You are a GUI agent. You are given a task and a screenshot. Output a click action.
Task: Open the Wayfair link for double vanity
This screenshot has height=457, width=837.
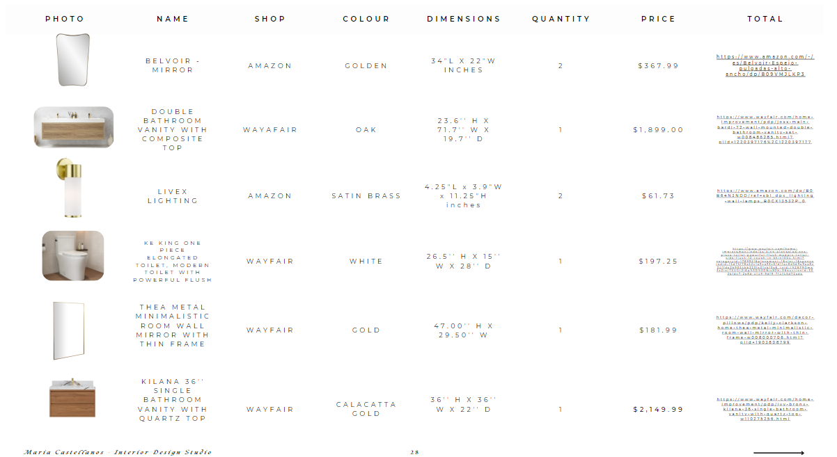(765, 129)
